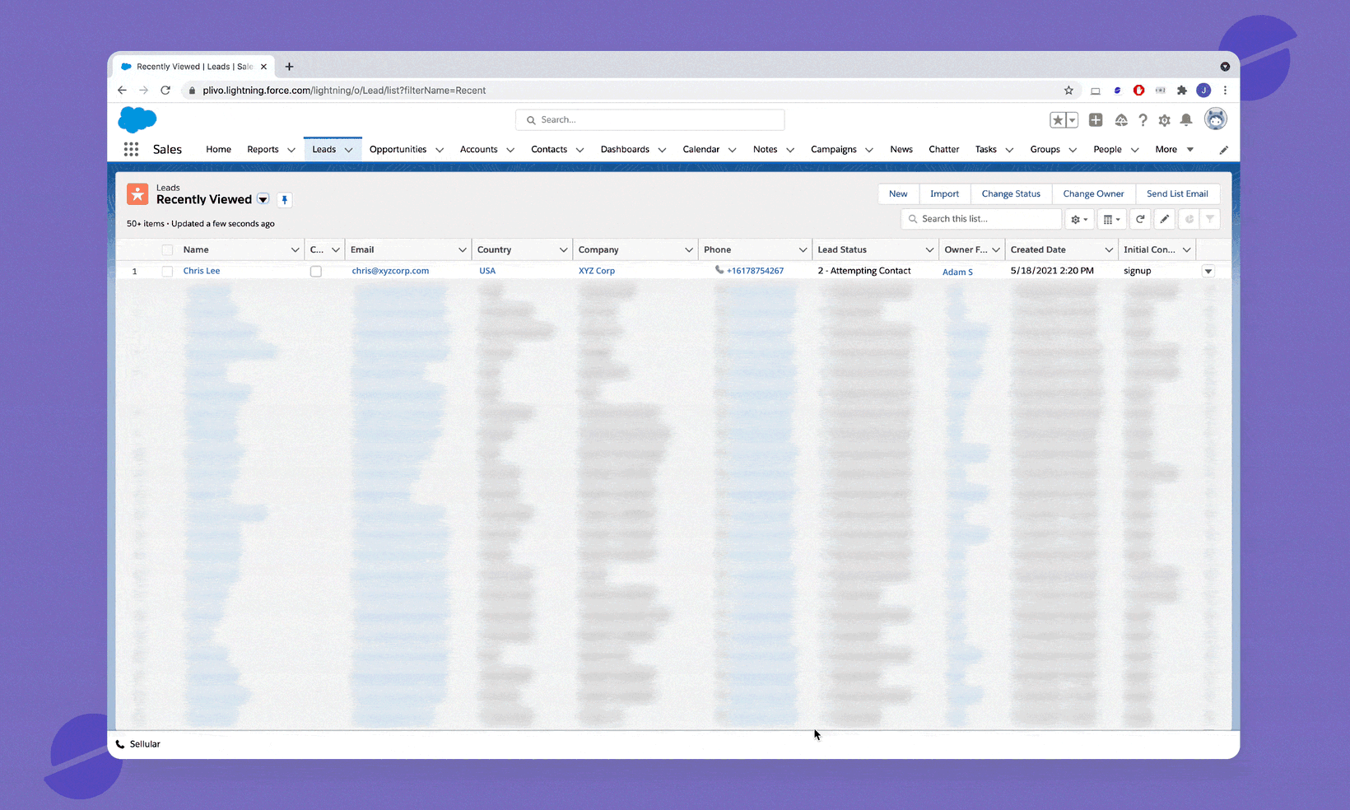Open the filter funnel icon
Screen dimensions: 1350x810
(x=1209, y=219)
